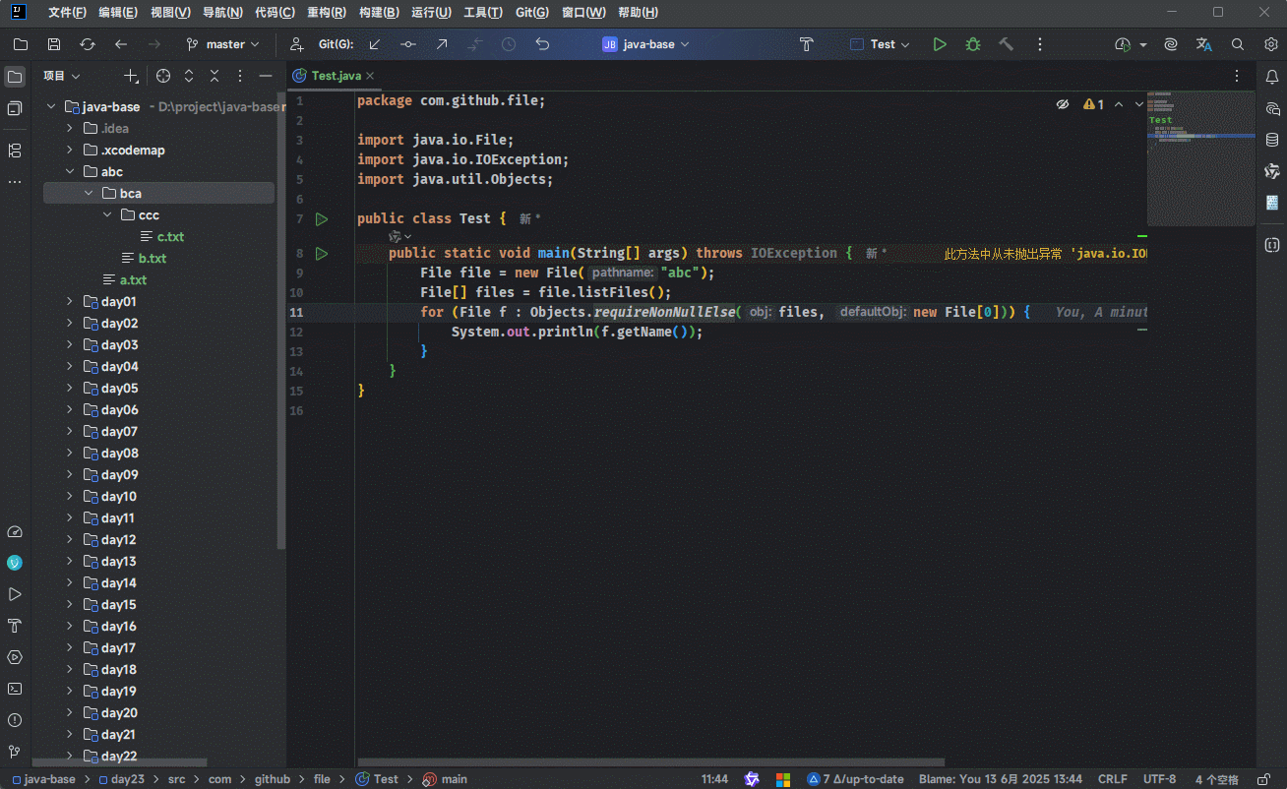Open the 重构(R) menu

(326, 13)
